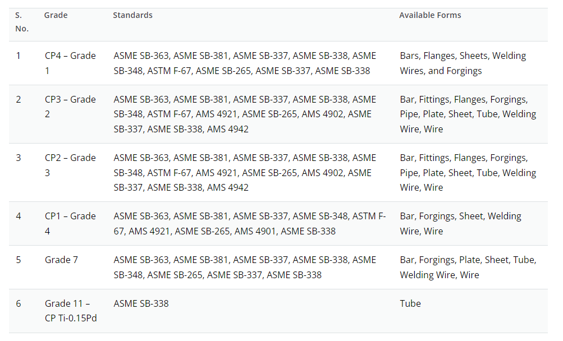Image resolution: width=563 pixels, height=341 pixels.
Task: Click the available forms for CP2 – Grade 3
Action: [468, 173]
